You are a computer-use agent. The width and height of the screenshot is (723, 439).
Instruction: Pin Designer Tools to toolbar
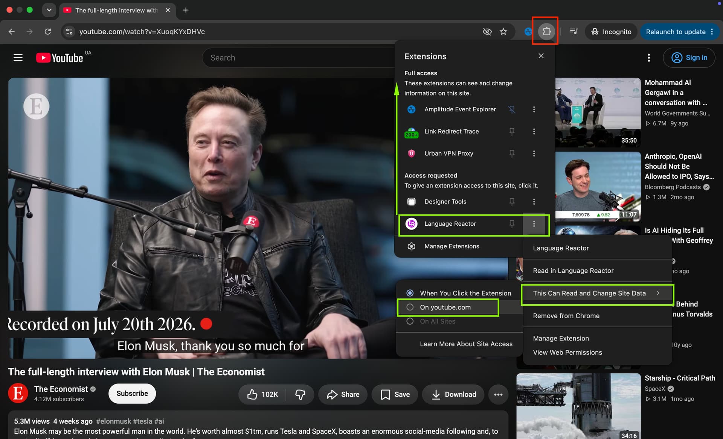(x=511, y=202)
